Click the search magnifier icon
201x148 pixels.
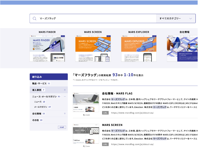click(x=34, y=19)
